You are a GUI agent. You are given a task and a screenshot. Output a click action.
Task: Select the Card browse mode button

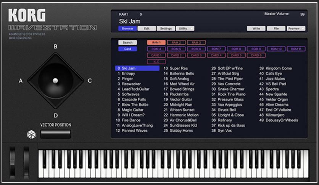click(x=127, y=49)
